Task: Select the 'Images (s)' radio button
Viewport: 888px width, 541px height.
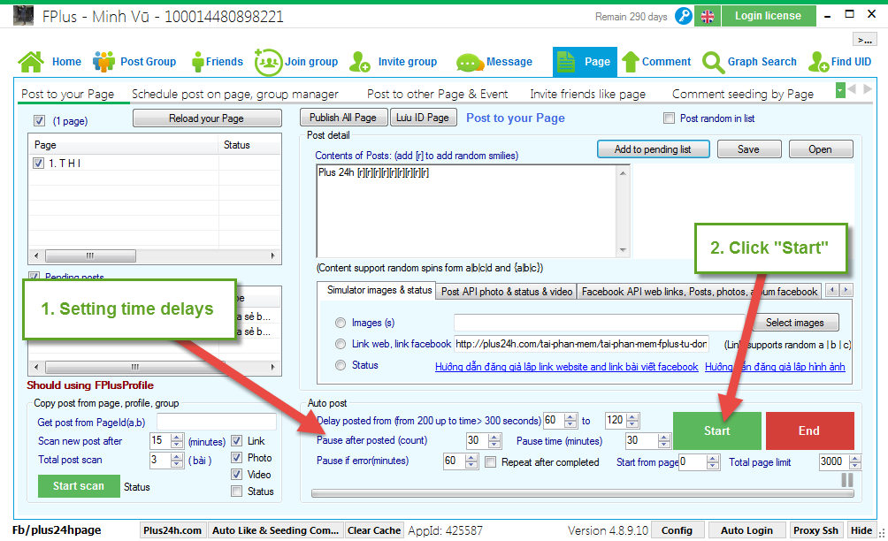Action: pyautogui.click(x=341, y=323)
